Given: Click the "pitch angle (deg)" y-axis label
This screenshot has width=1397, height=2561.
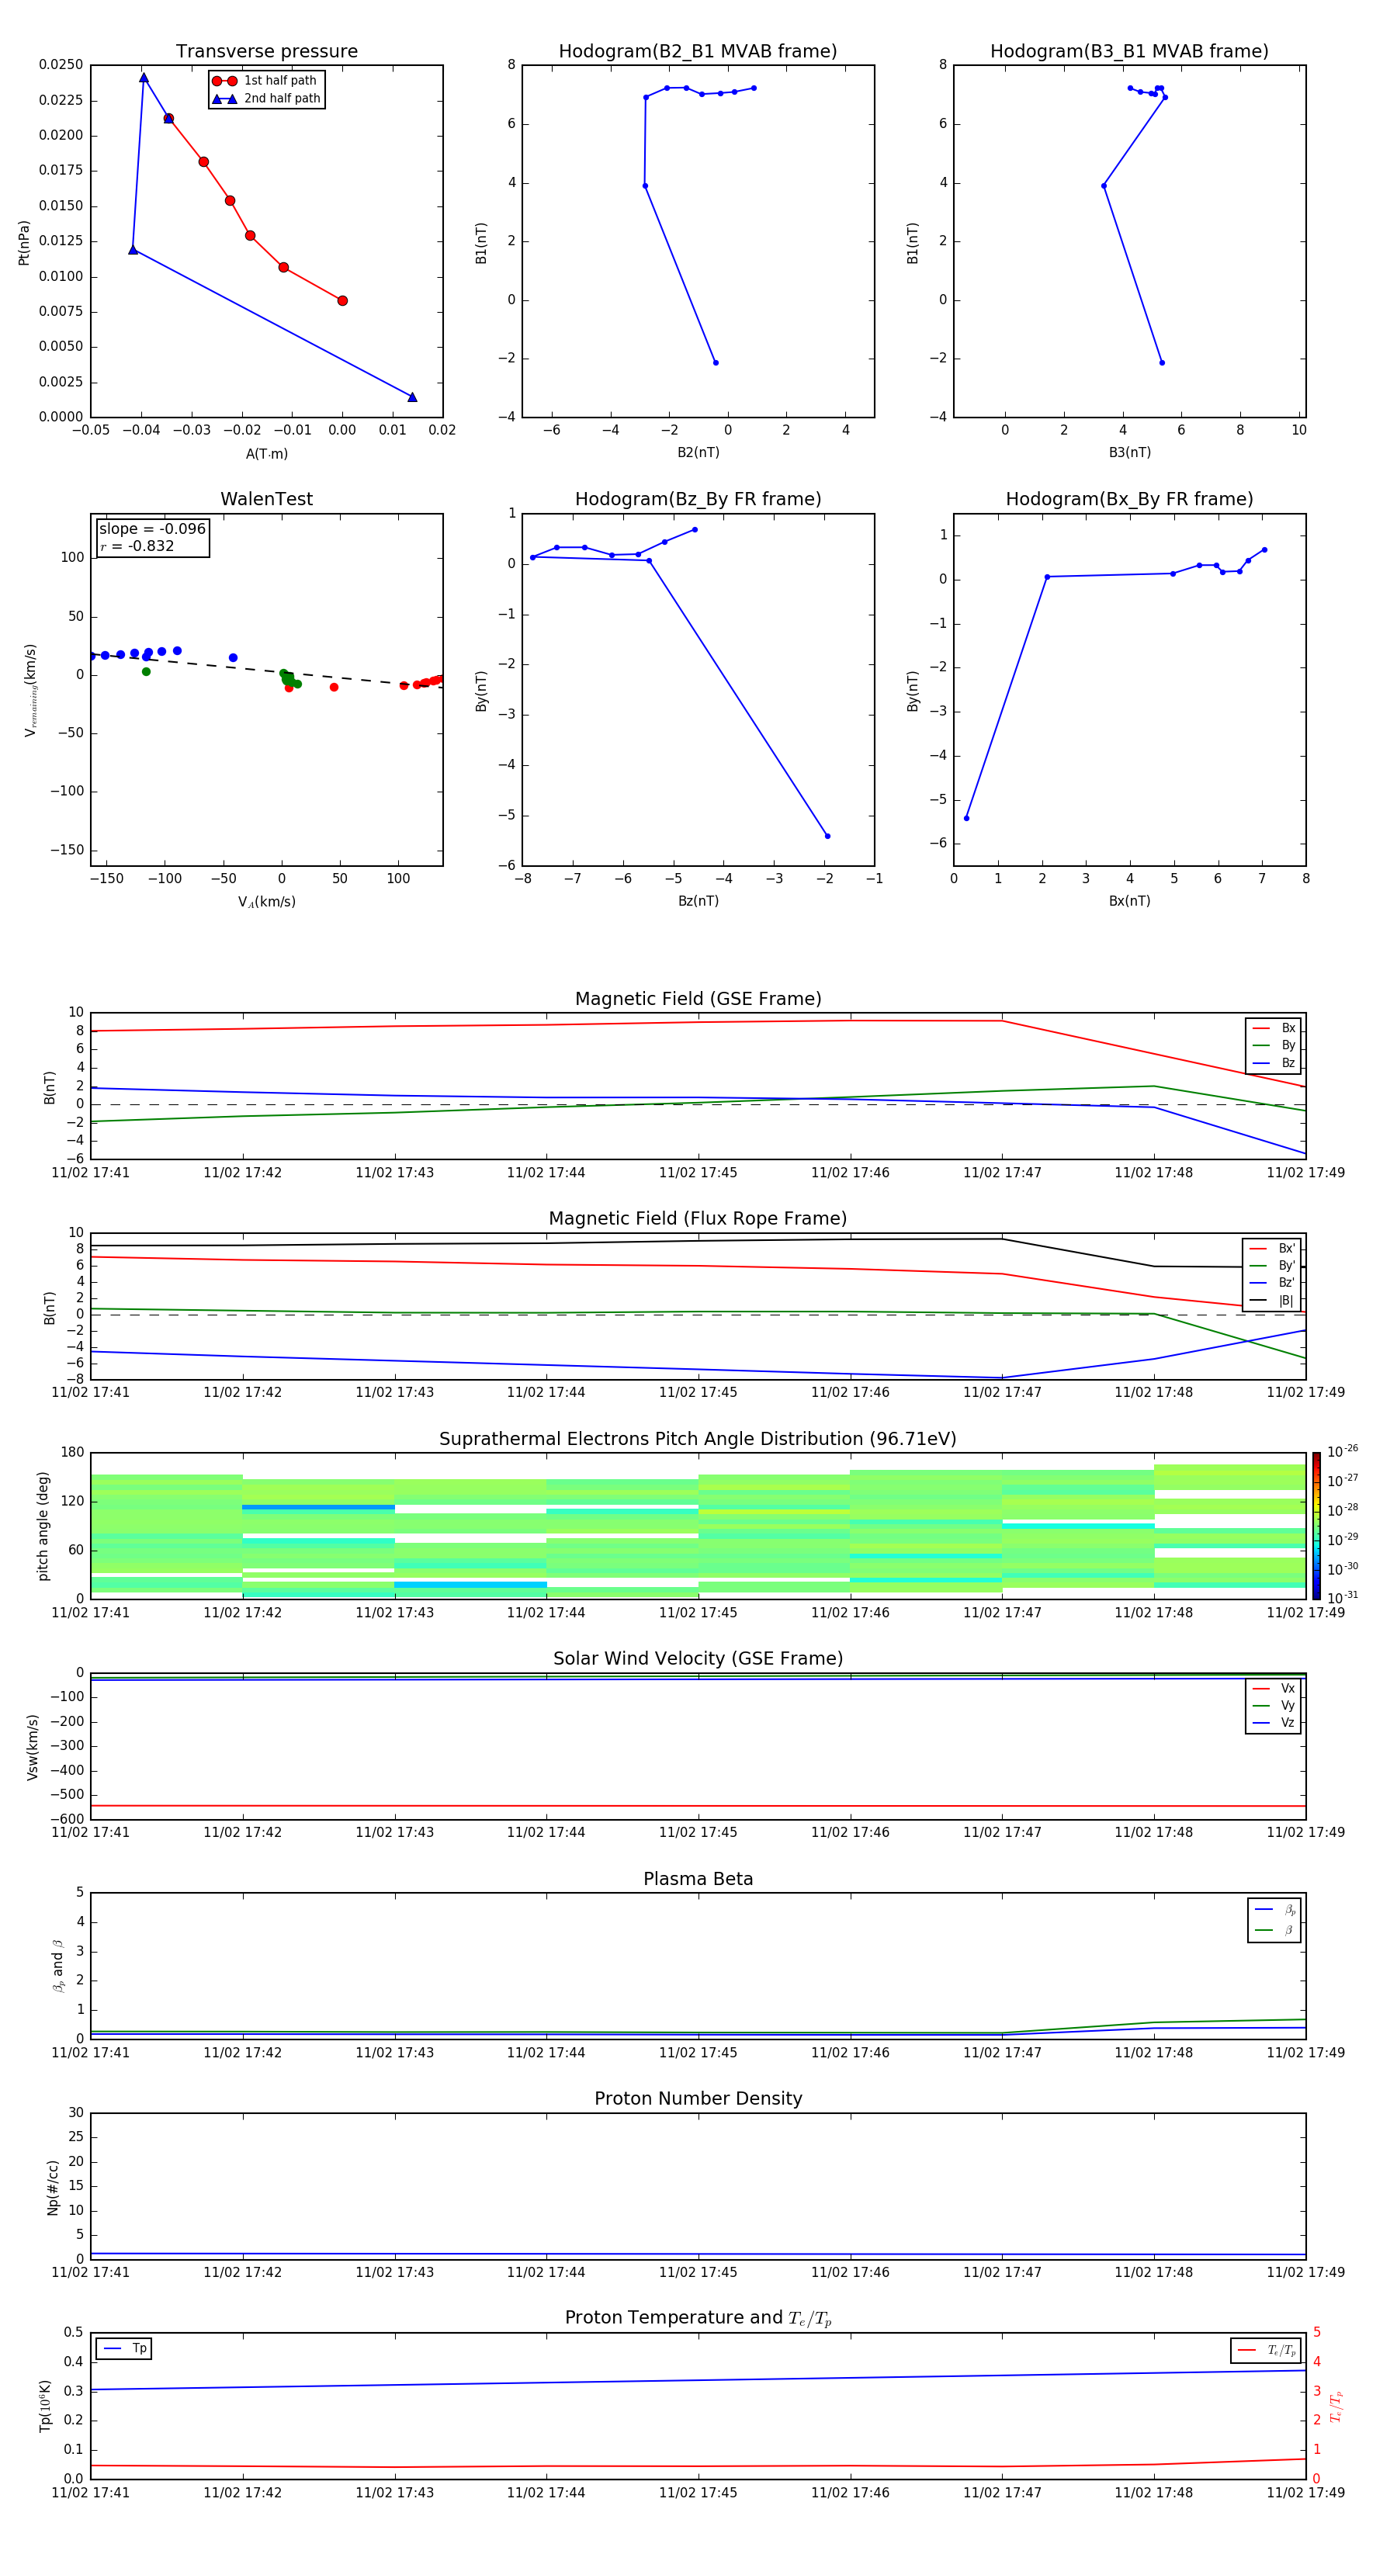Looking at the screenshot, I should pyautogui.click(x=43, y=1526).
